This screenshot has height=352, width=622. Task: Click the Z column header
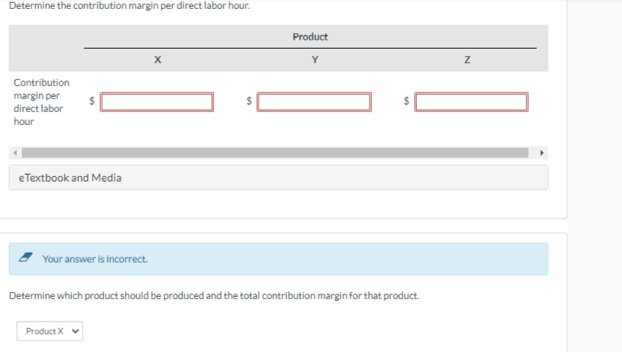point(467,60)
